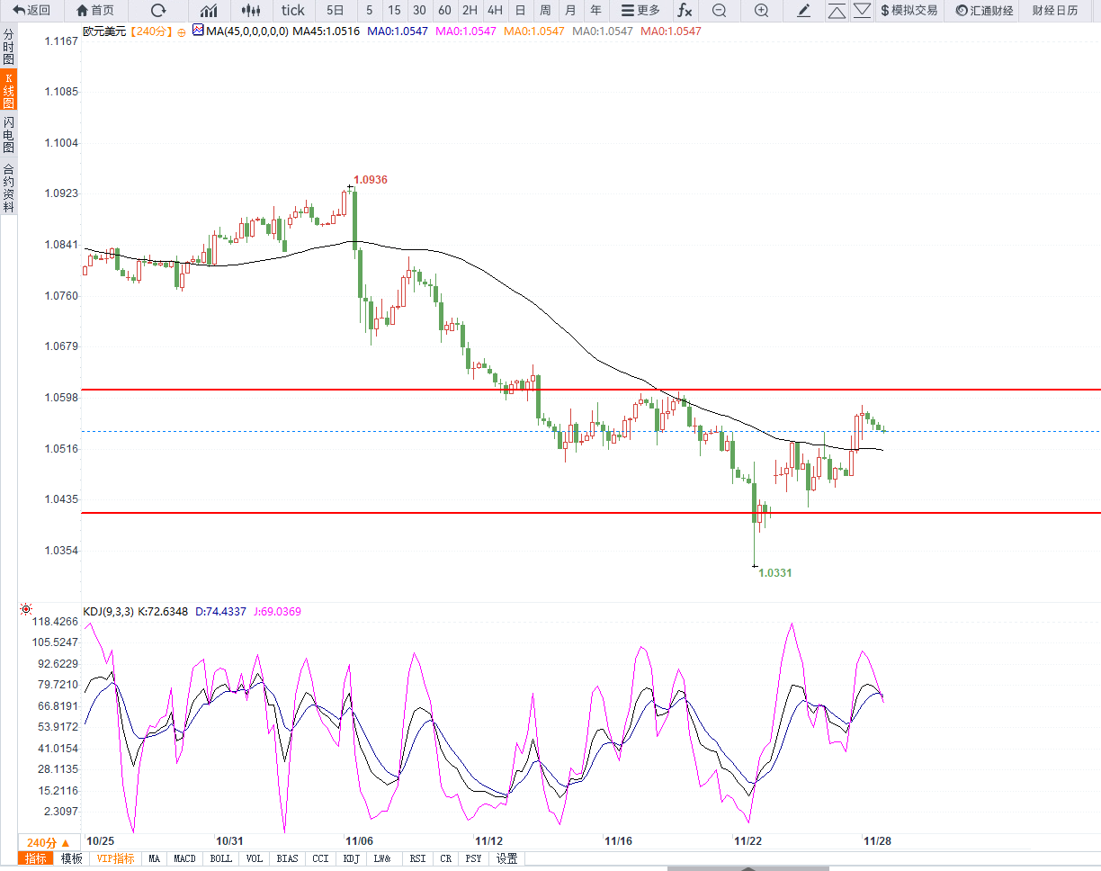Select the 5 minute timeframe
Image resolution: width=1101 pixels, height=871 pixels.
pyautogui.click(x=369, y=11)
